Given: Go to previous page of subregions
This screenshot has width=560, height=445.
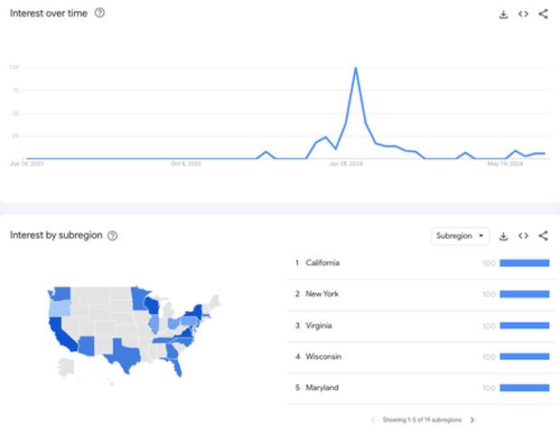Looking at the screenshot, I should pyautogui.click(x=373, y=420).
